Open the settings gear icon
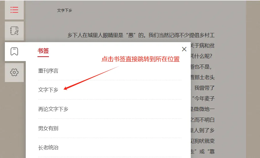Screen dimensions: 260x158 tap(14, 72)
